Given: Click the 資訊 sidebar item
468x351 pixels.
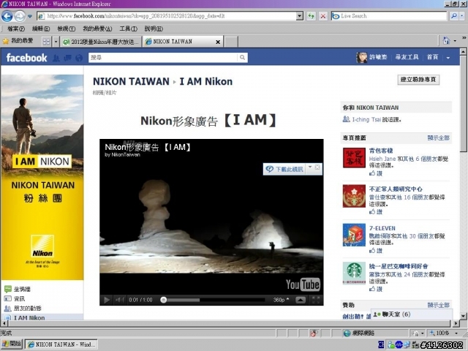Looking at the screenshot, I should [15, 298].
